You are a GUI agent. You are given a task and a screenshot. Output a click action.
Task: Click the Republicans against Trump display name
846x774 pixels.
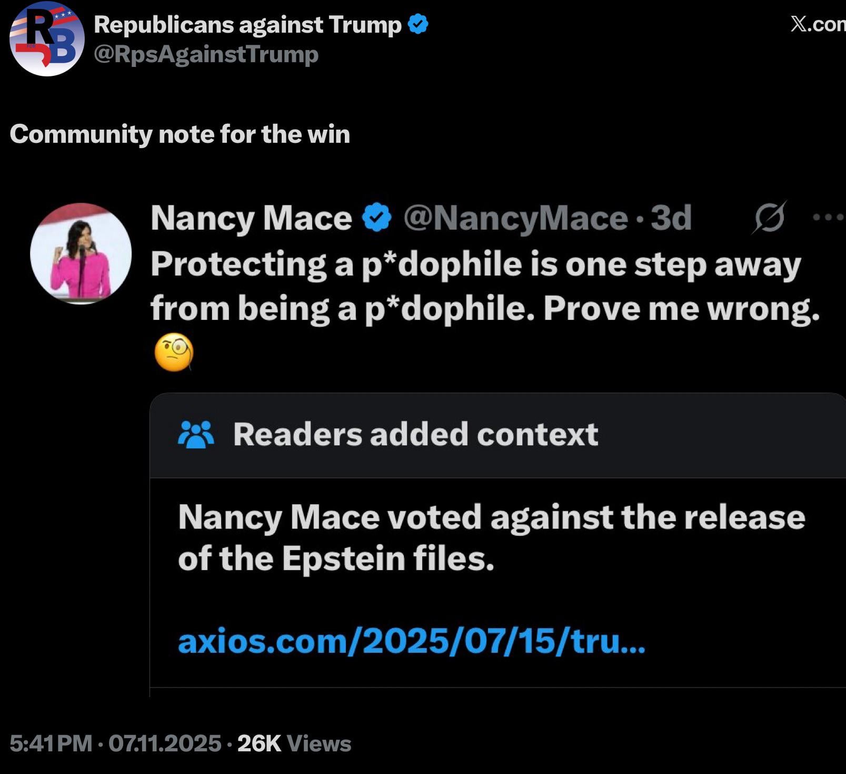coord(247,24)
